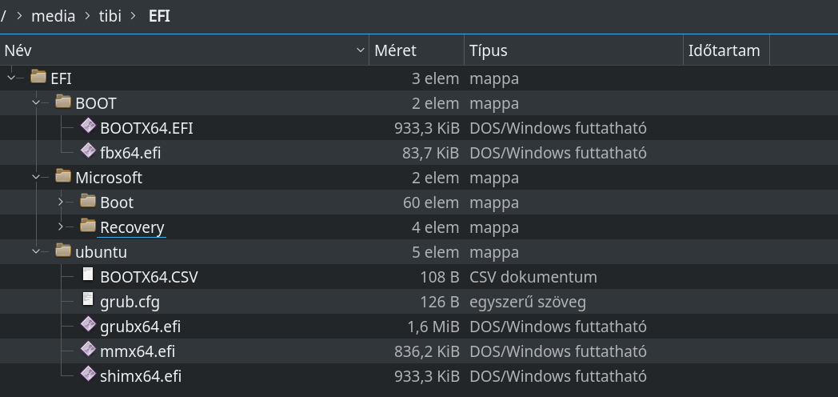Select the BOOTX64.EFI executable file icon
This screenshot has height=397, width=838.
coord(88,126)
